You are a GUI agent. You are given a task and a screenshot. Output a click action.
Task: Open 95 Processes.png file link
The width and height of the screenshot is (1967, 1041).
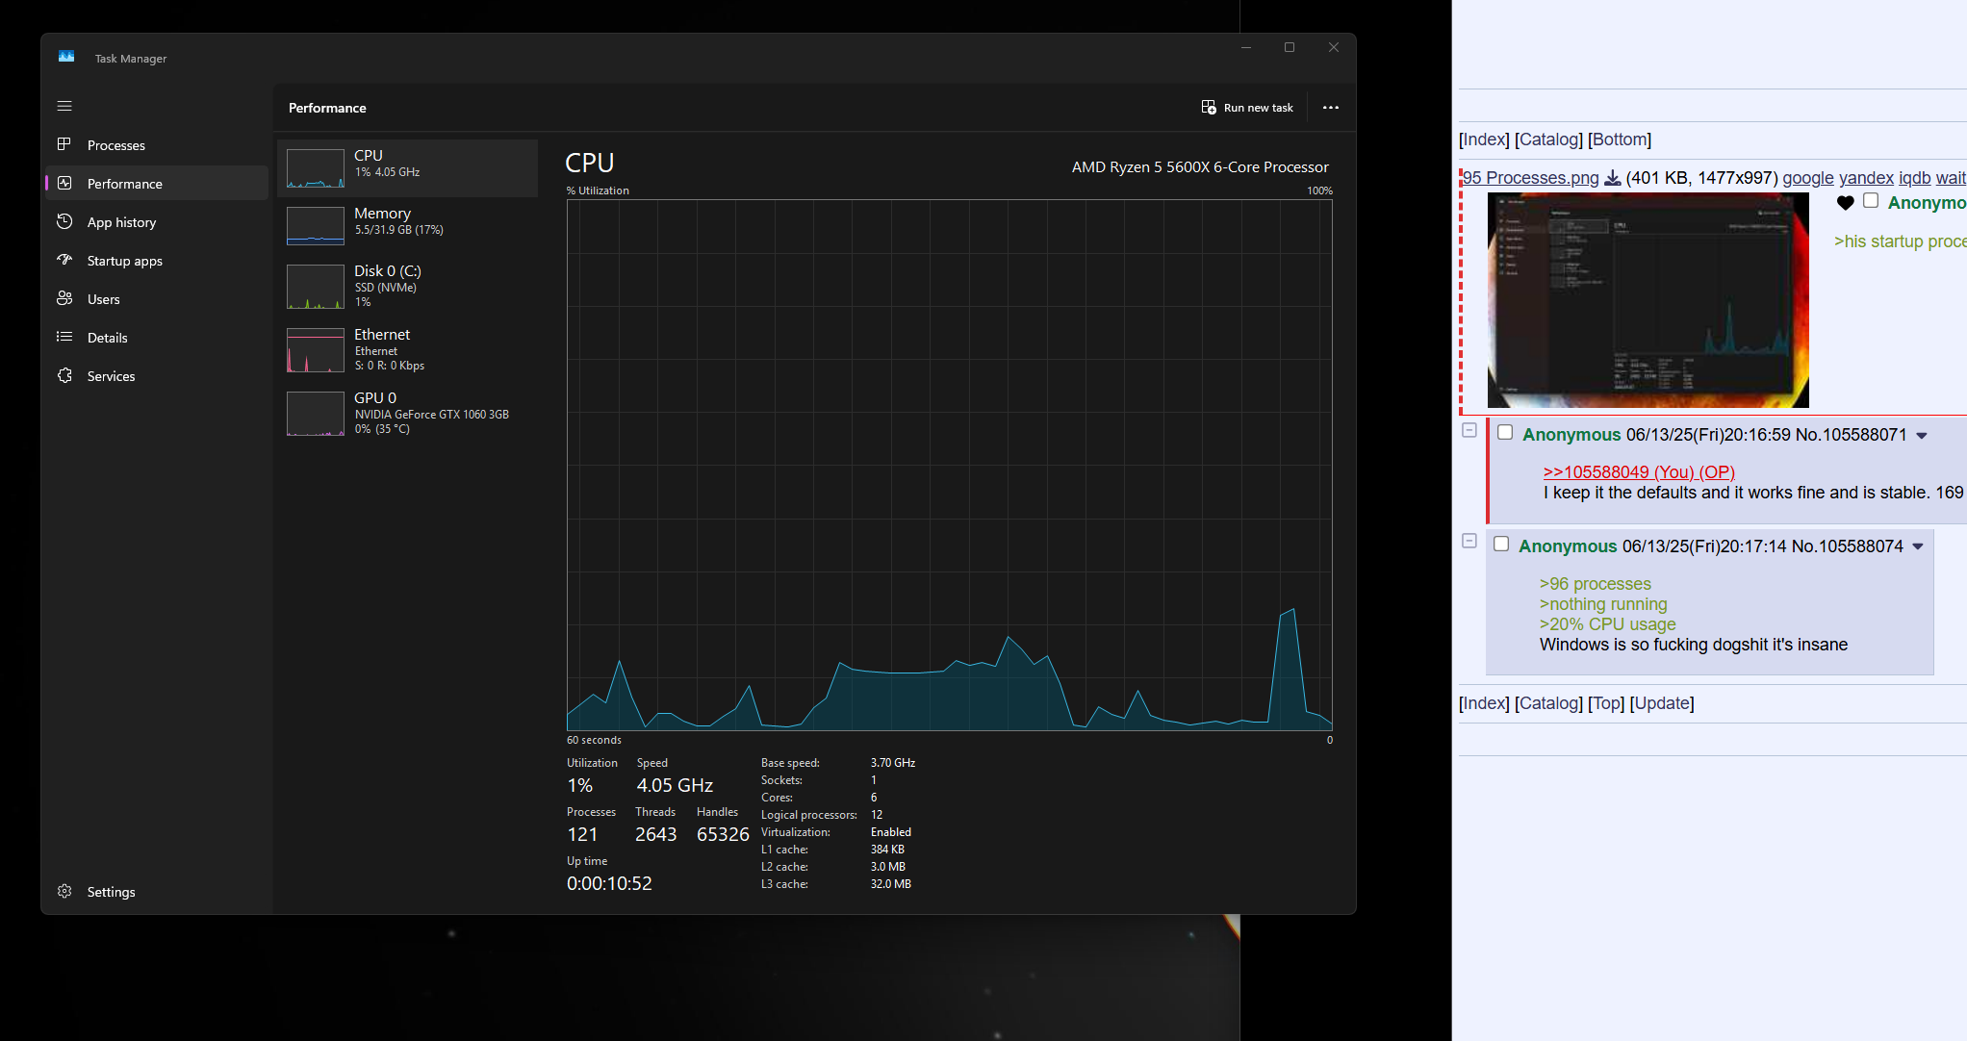pos(1531,178)
